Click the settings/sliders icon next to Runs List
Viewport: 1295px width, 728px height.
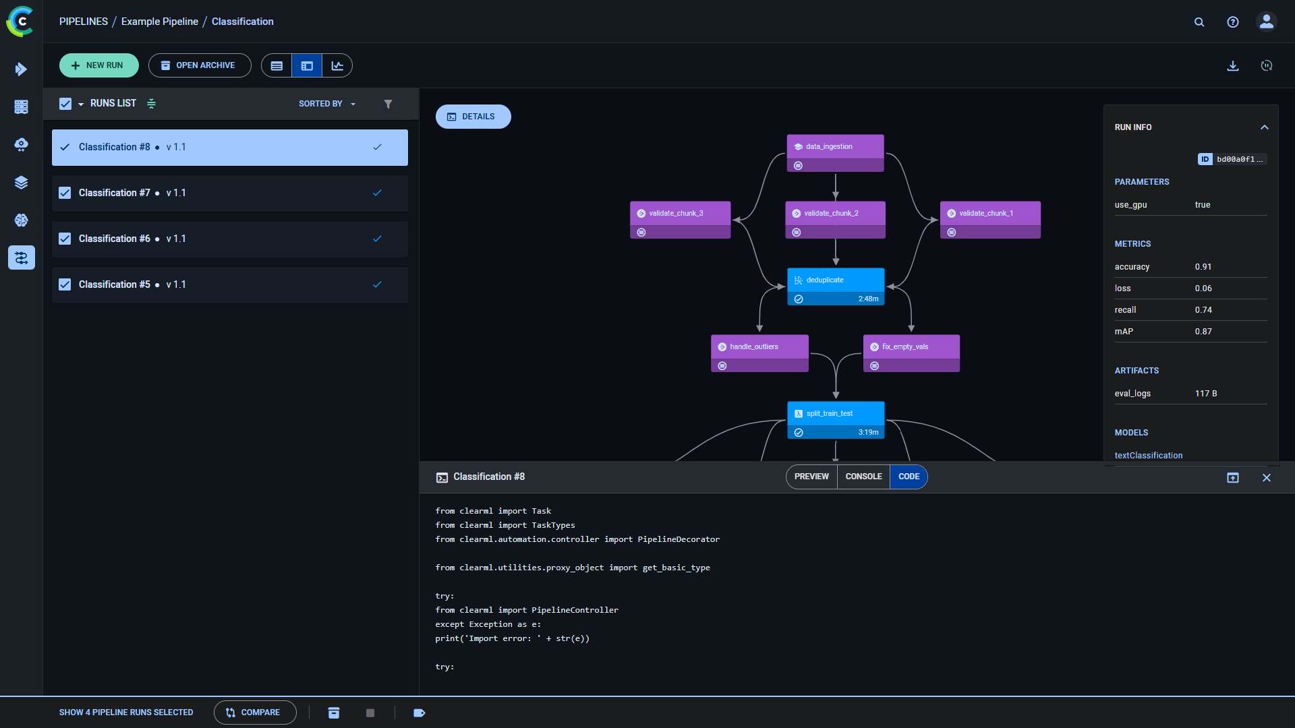point(151,103)
